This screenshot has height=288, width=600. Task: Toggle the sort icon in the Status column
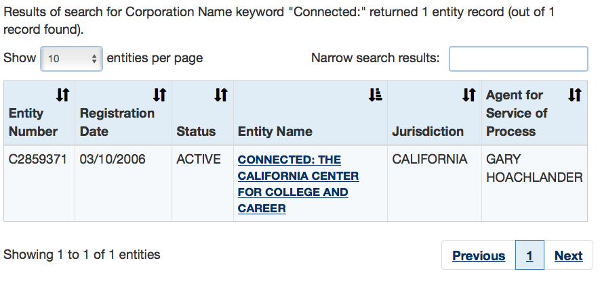pyautogui.click(x=220, y=95)
